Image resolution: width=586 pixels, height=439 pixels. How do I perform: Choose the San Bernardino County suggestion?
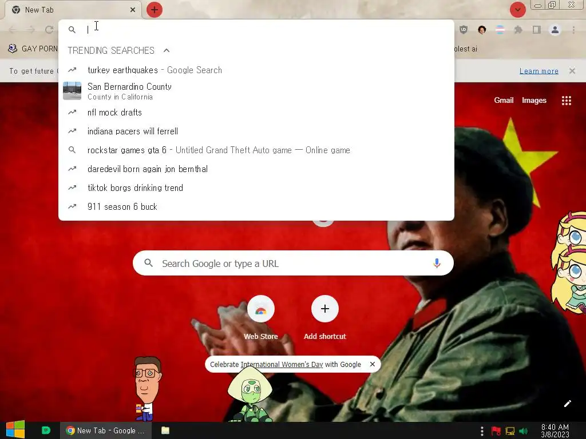256,91
